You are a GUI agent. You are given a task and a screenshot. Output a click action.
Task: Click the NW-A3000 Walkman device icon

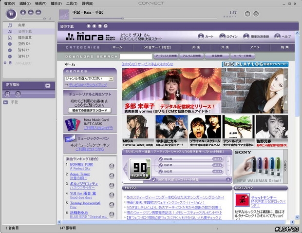[x=10, y=63]
